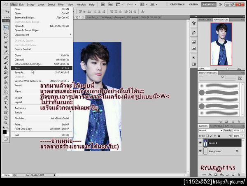
Task: Switch to DESIGN workspace
Action: click(x=193, y=5)
